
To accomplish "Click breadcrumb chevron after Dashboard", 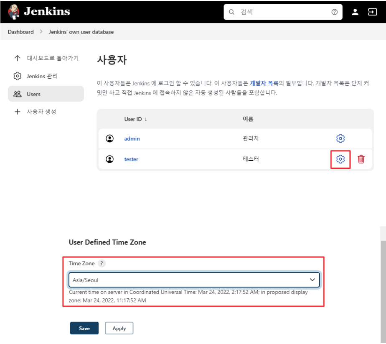I will click(x=41, y=31).
